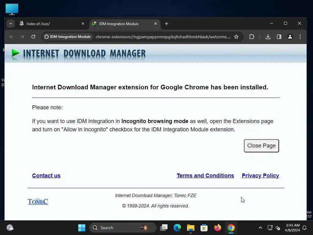This screenshot has height=235, width=313.
Task: Show hidden system tray icons
Action: [x=260, y=228]
